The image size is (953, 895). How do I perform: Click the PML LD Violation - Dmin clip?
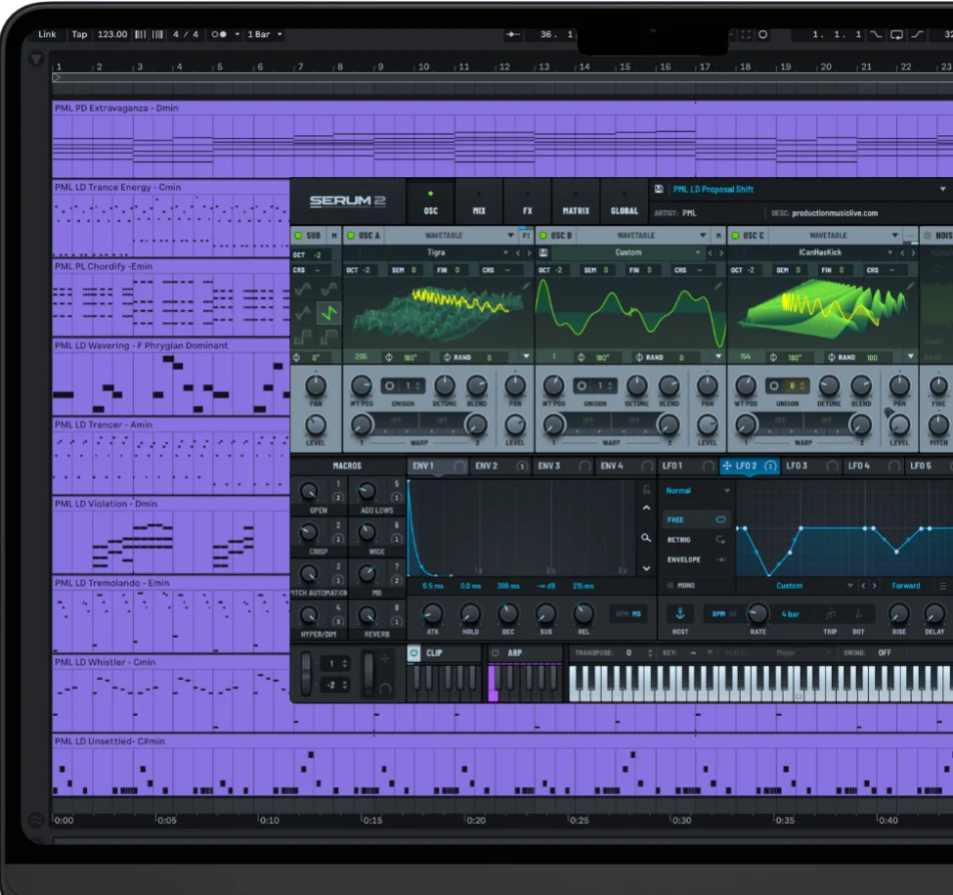pos(171,536)
